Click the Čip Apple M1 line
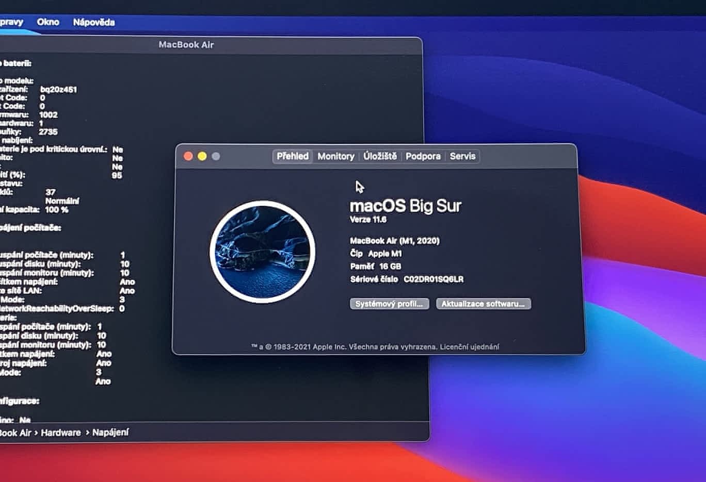The height and width of the screenshot is (482, 706). coord(376,254)
